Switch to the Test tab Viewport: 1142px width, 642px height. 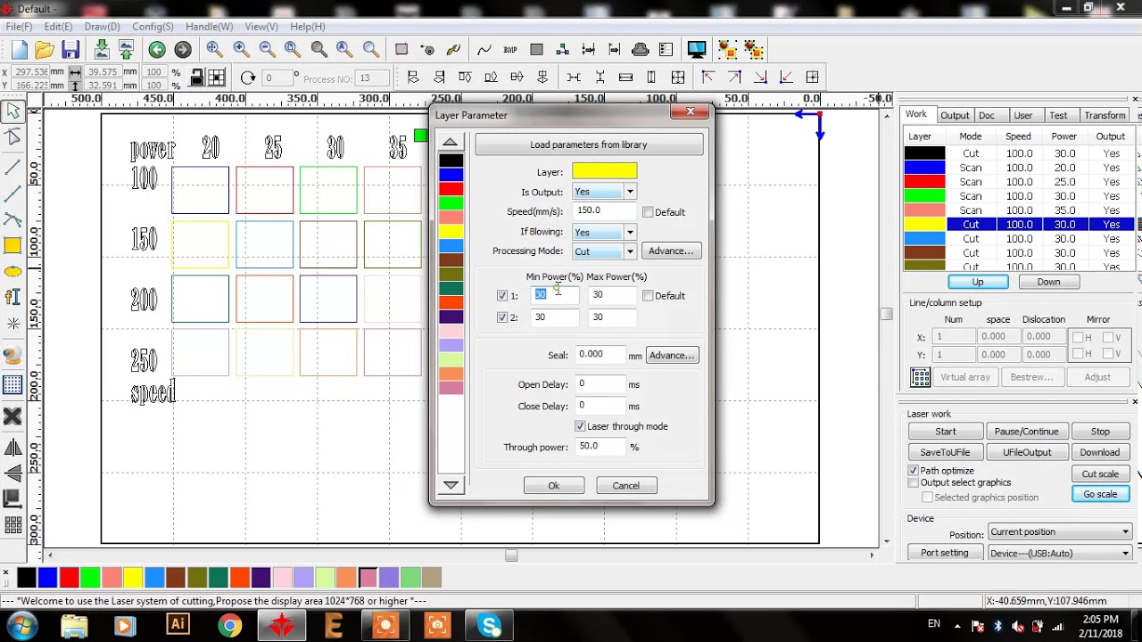tap(1058, 115)
